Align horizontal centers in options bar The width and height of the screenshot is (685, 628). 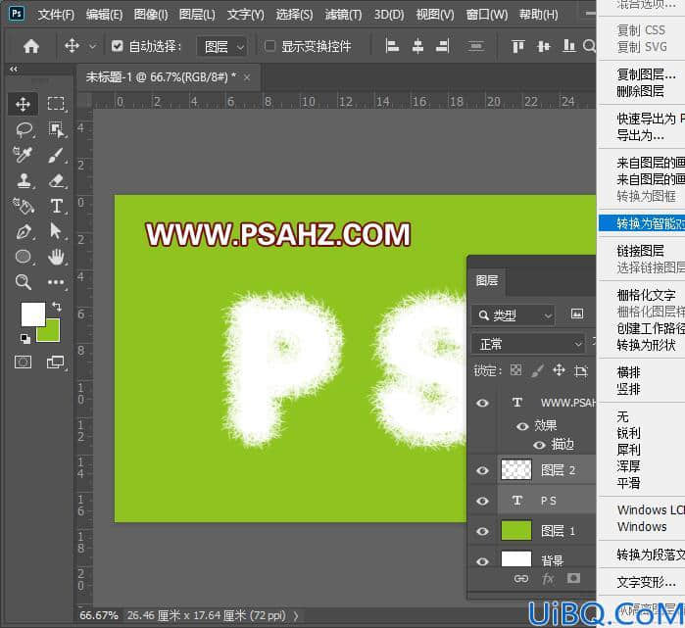417,46
